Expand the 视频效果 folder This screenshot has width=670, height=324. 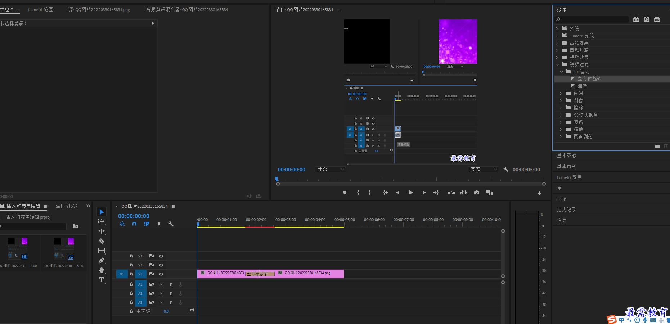click(557, 57)
